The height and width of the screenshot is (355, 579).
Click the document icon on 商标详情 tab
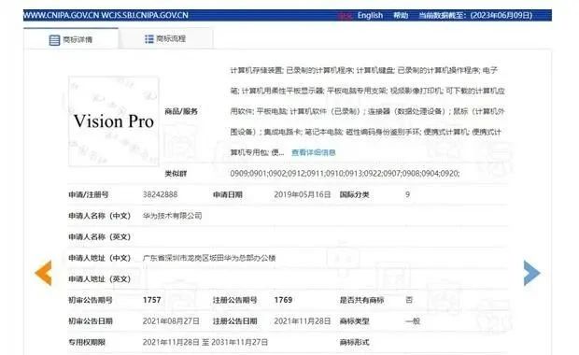(54, 40)
